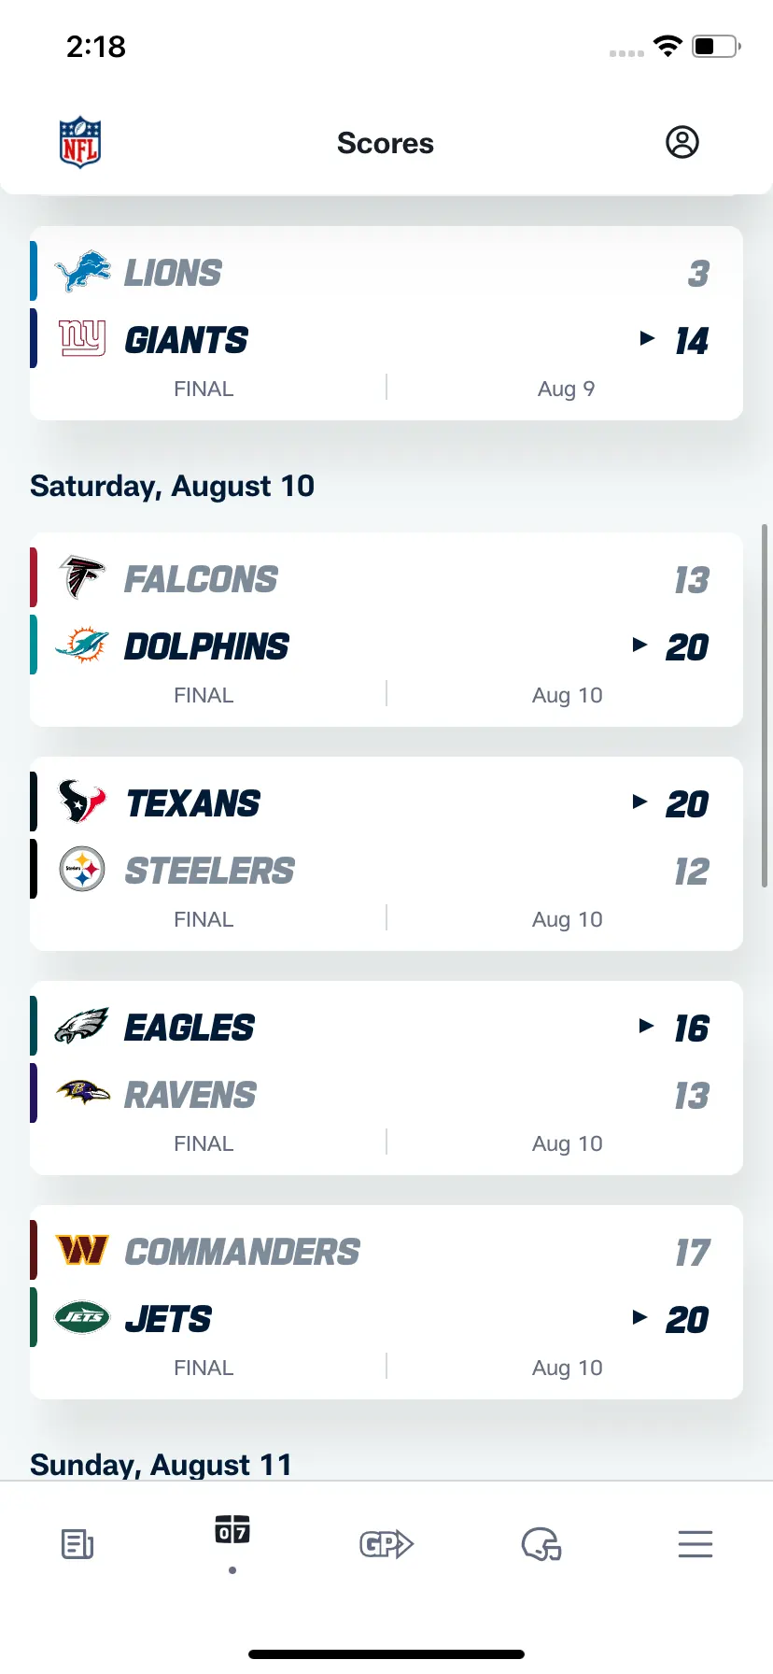Image resolution: width=773 pixels, height=1674 pixels.
Task: Tap the NFL shield logo
Action: pos(80,143)
